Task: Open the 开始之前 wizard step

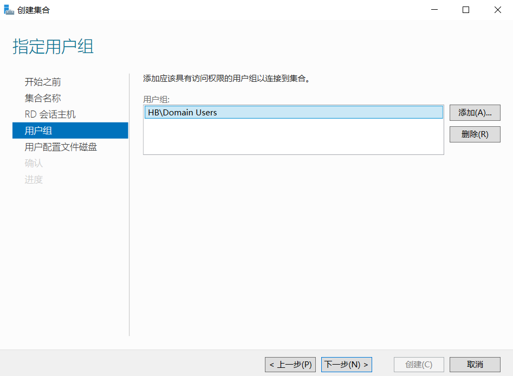Action: click(43, 82)
